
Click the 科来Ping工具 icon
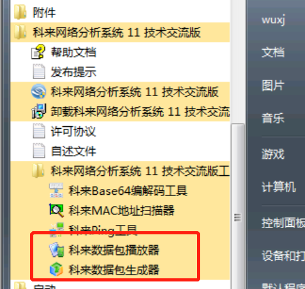tap(56, 230)
